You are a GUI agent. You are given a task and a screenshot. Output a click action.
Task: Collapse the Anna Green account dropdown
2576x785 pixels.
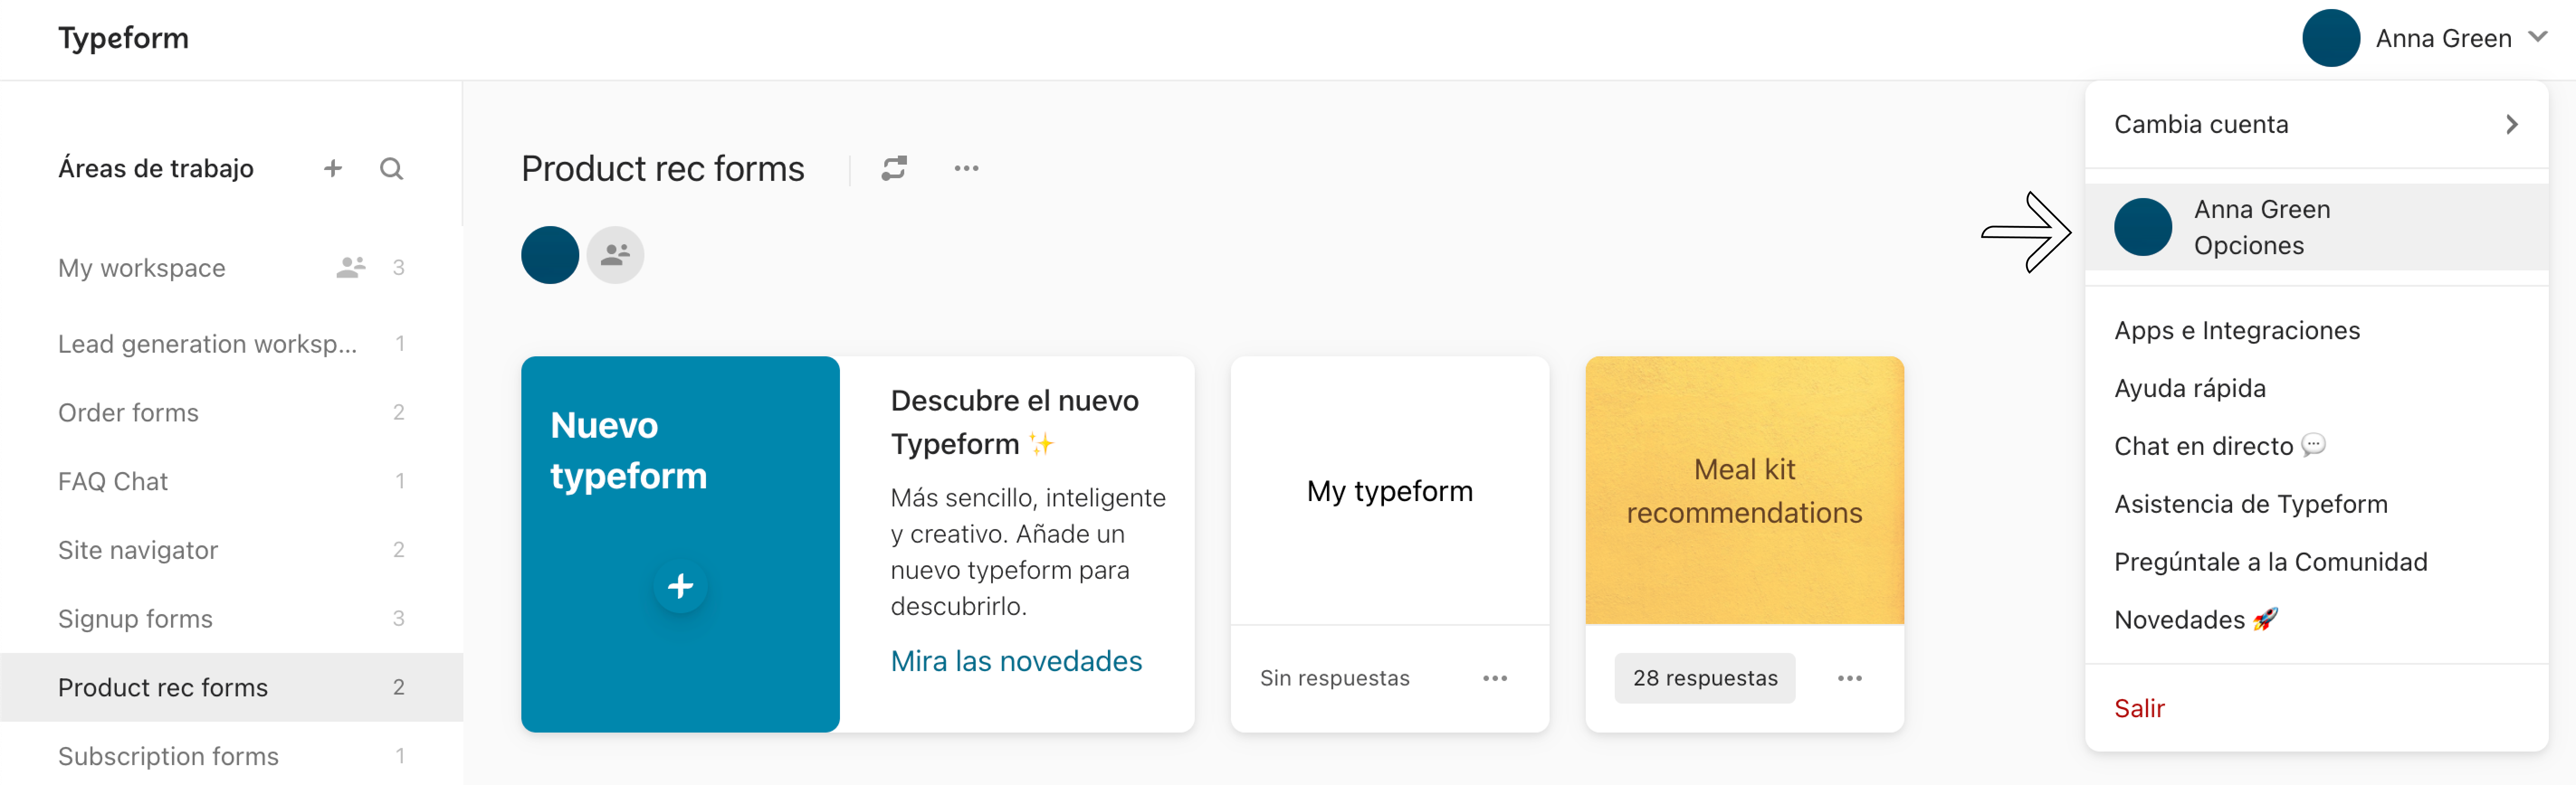[2537, 37]
